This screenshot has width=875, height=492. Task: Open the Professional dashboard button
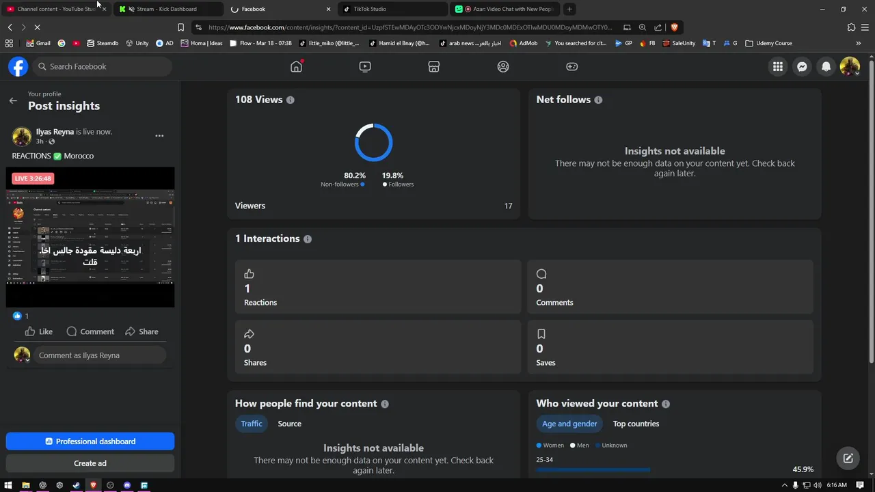[x=90, y=441]
